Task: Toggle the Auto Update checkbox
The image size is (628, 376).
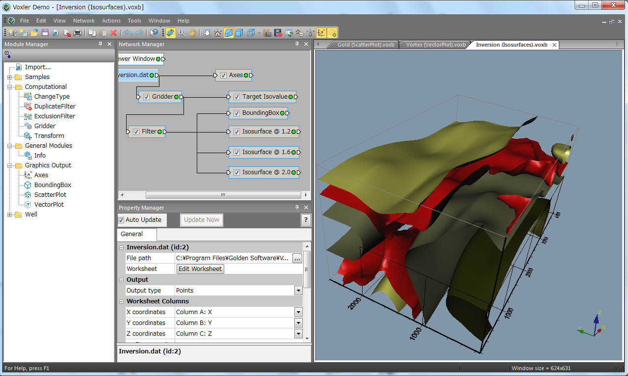Action: [x=121, y=220]
